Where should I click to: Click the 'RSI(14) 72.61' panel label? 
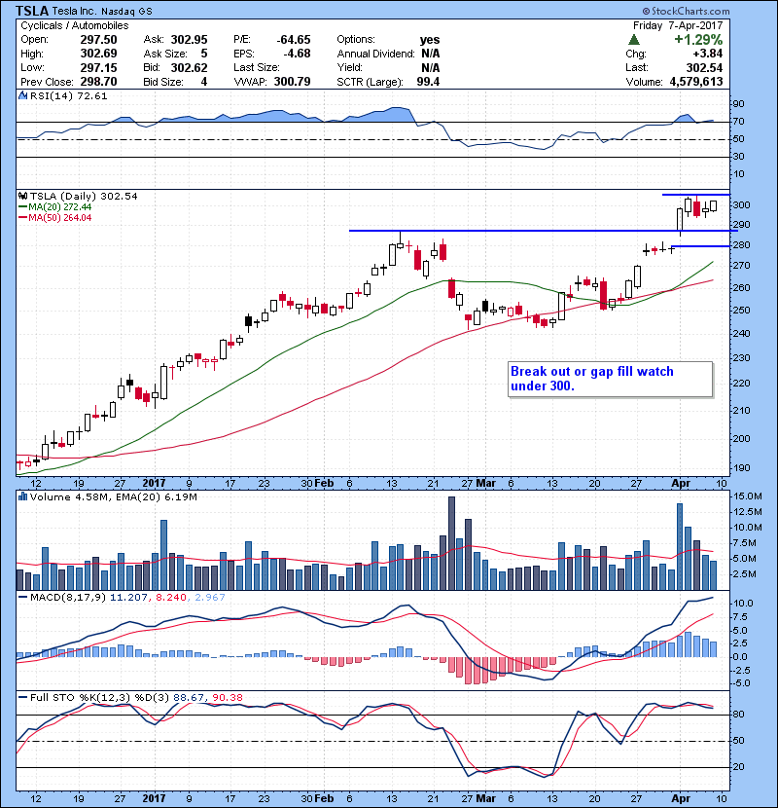tap(68, 95)
